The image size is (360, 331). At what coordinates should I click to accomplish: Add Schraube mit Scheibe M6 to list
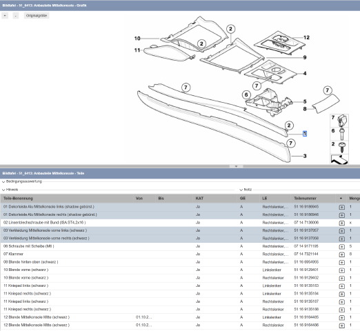coord(341,247)
